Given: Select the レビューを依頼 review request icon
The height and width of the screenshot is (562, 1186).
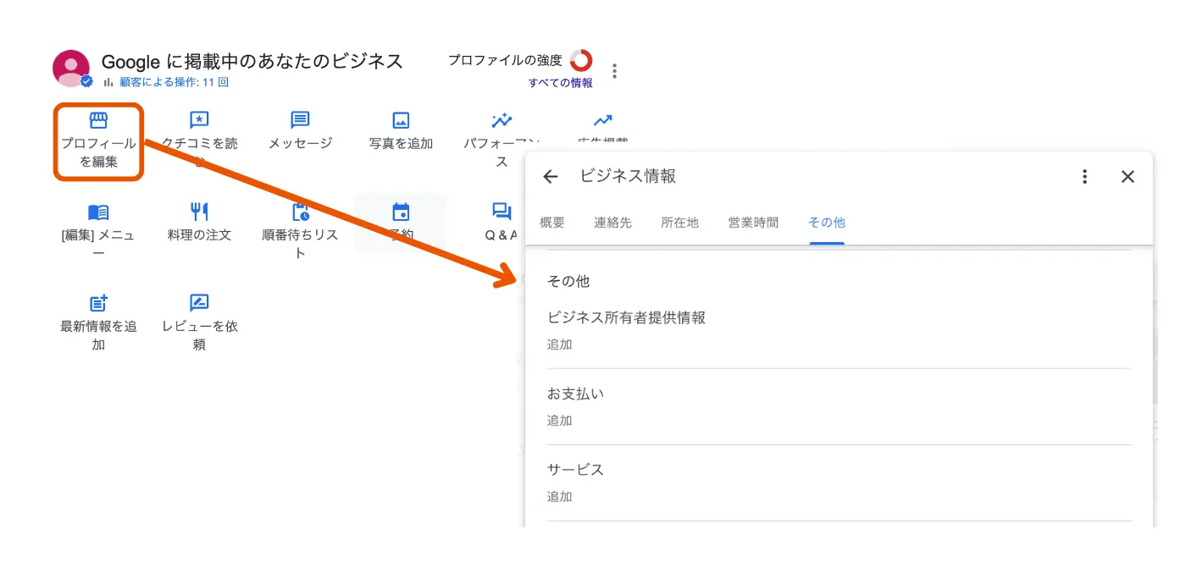Looking at the screenshot, I should (199, 303).
